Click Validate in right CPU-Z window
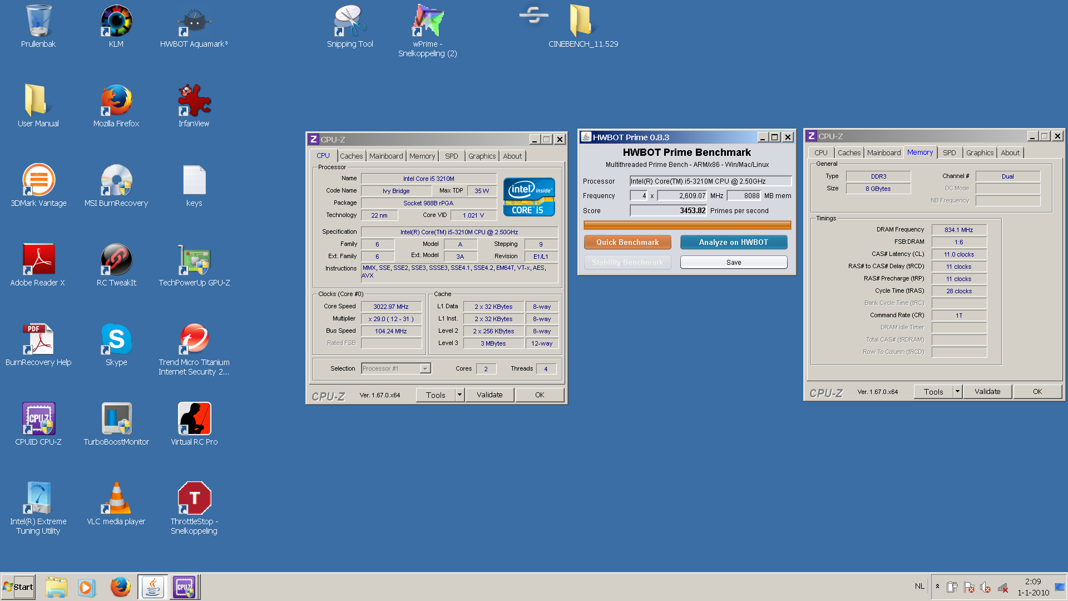 tap(987, 392)
